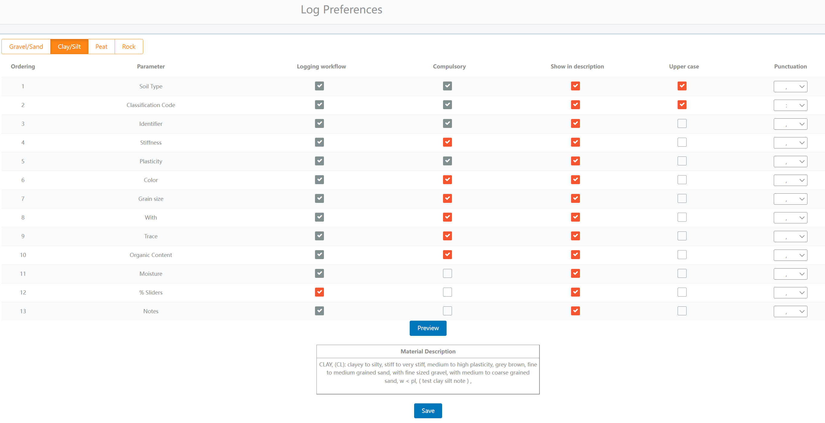This screenshot has width=825, height=423.
Task: Uncheck Show in description for Stiffness
Action: click(x=575, y=142)
